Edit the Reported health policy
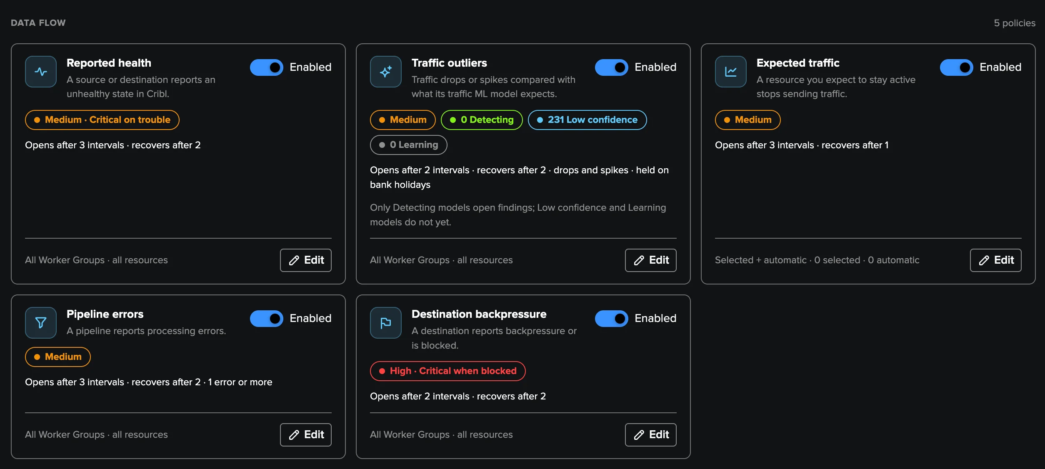1045x469 pixels. [306, 260]
